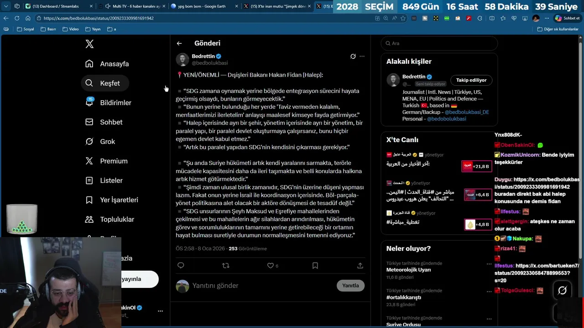Screen dimensions: 584x328
Task: Click the Takip ediliyor button
Action: 471,80
